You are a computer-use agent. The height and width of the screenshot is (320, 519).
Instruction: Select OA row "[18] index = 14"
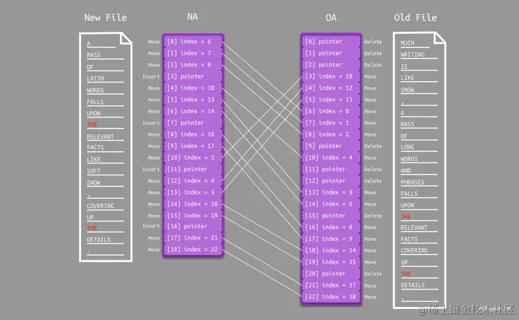click(x=331, y=250)
